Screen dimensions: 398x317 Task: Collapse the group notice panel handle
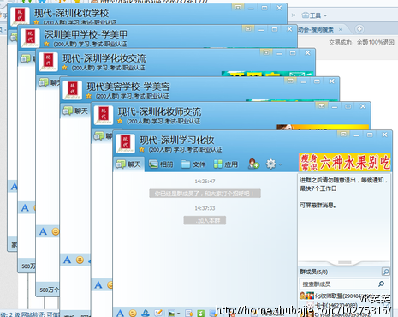pyautogui.click(x=344, y=262)
